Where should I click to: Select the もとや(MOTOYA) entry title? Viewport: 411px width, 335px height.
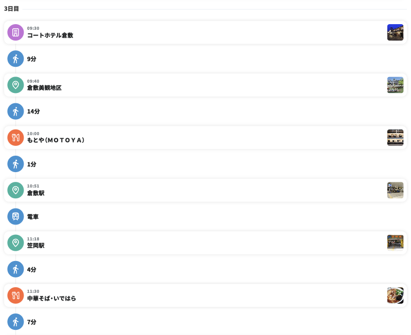[x=55, y=140]
